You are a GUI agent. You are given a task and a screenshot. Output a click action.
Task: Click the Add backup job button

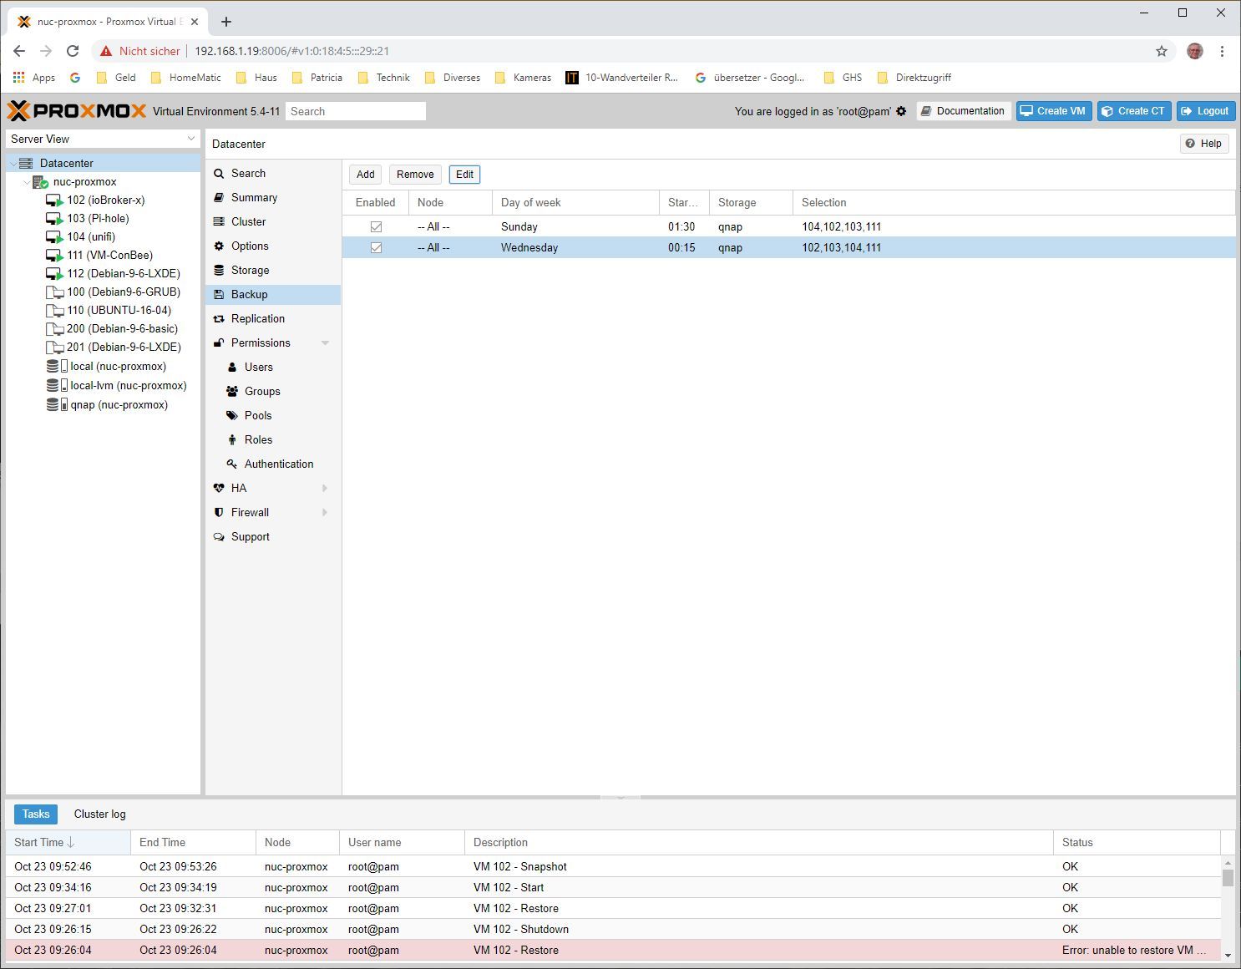[366, 175]
